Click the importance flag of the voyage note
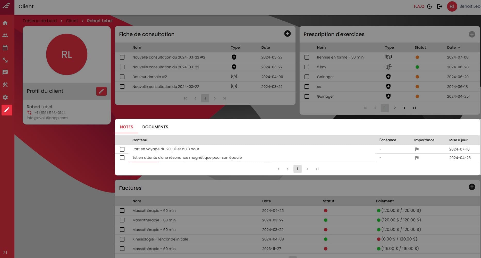 (417, 149)
